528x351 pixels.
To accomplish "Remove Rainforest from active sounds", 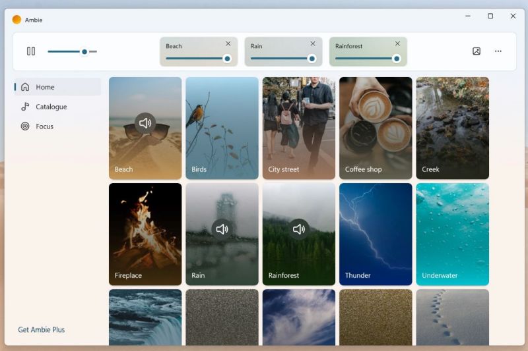I will point(397,44).
